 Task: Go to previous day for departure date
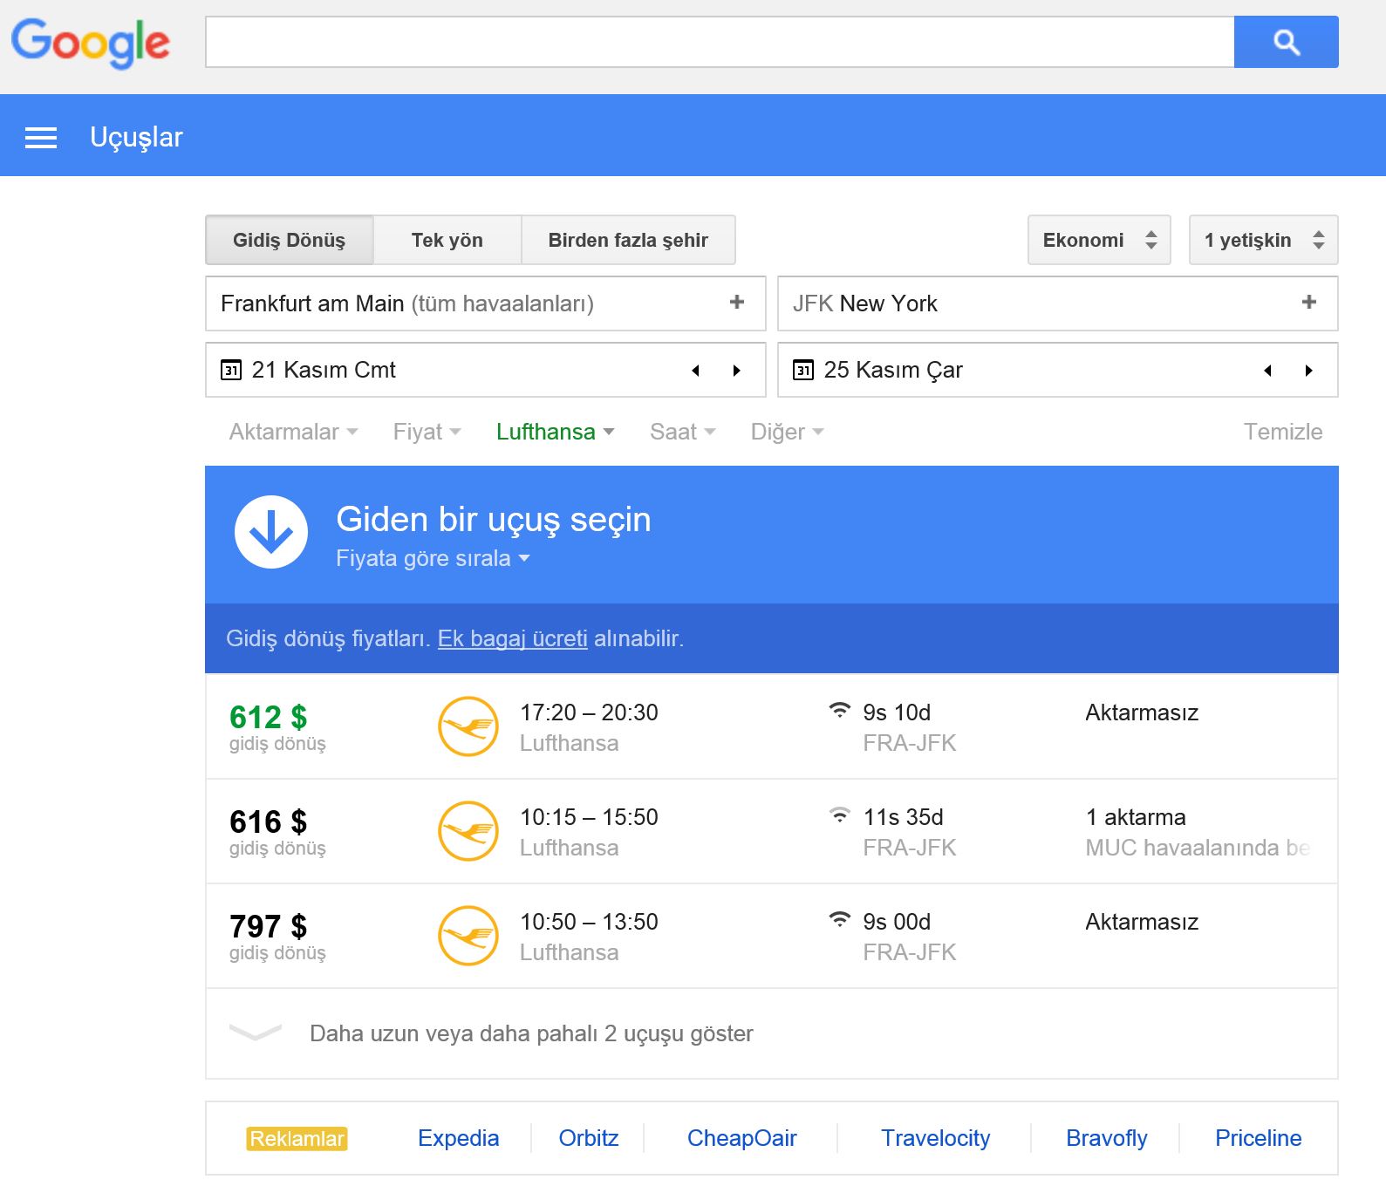pos(696,371)
